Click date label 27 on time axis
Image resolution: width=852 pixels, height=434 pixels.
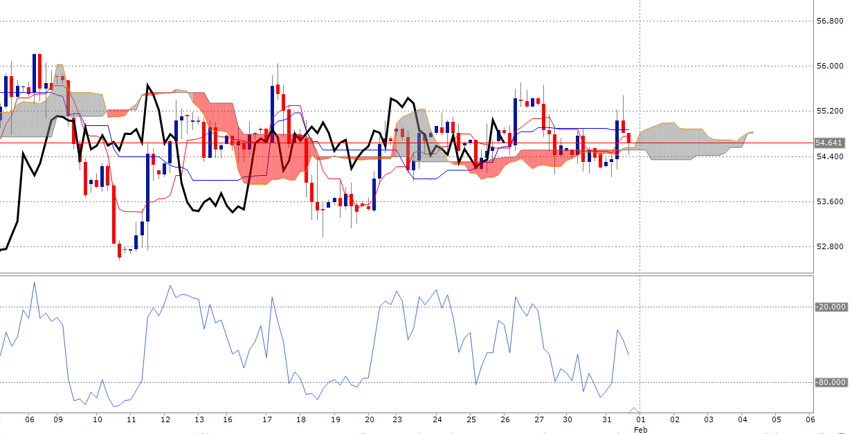click(x=539, y=419)
